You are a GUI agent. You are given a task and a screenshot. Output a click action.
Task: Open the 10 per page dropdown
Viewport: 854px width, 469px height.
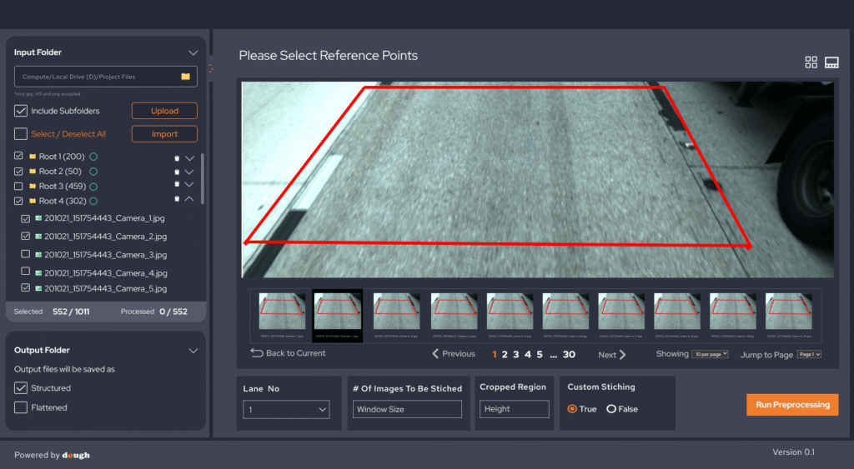click(710, 354)
